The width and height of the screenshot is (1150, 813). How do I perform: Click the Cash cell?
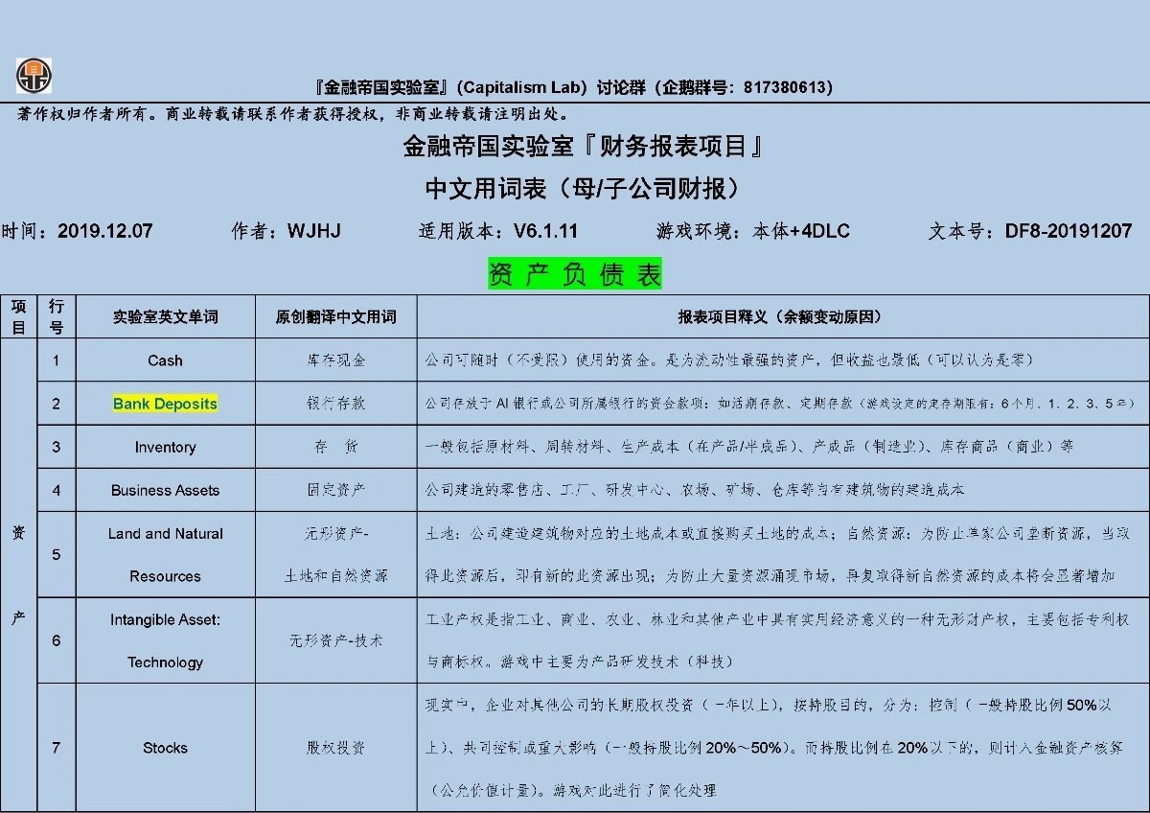pyautogui.click(x=165, y=360)
